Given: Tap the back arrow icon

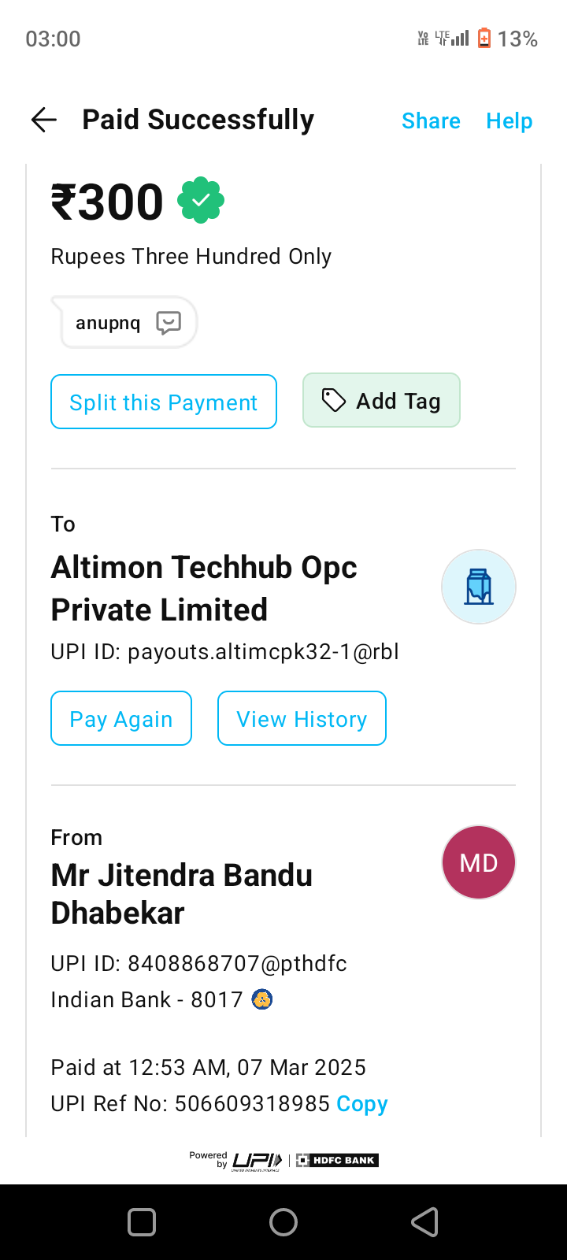Looking at the screenshot, I should pos(44,120).
